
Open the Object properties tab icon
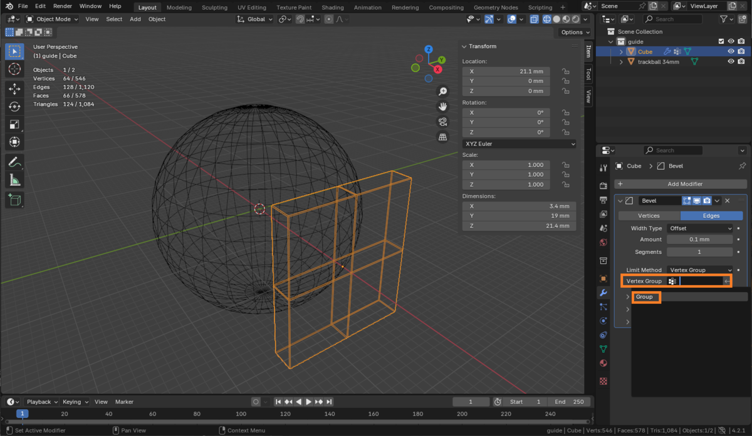coord(603,278)
